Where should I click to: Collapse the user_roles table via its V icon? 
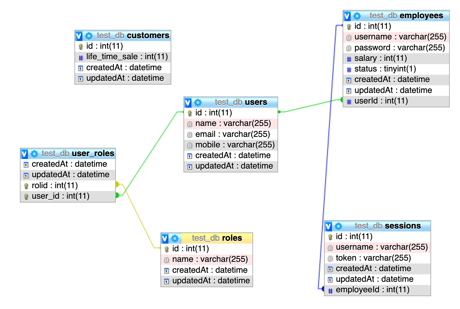coord(24,154)
